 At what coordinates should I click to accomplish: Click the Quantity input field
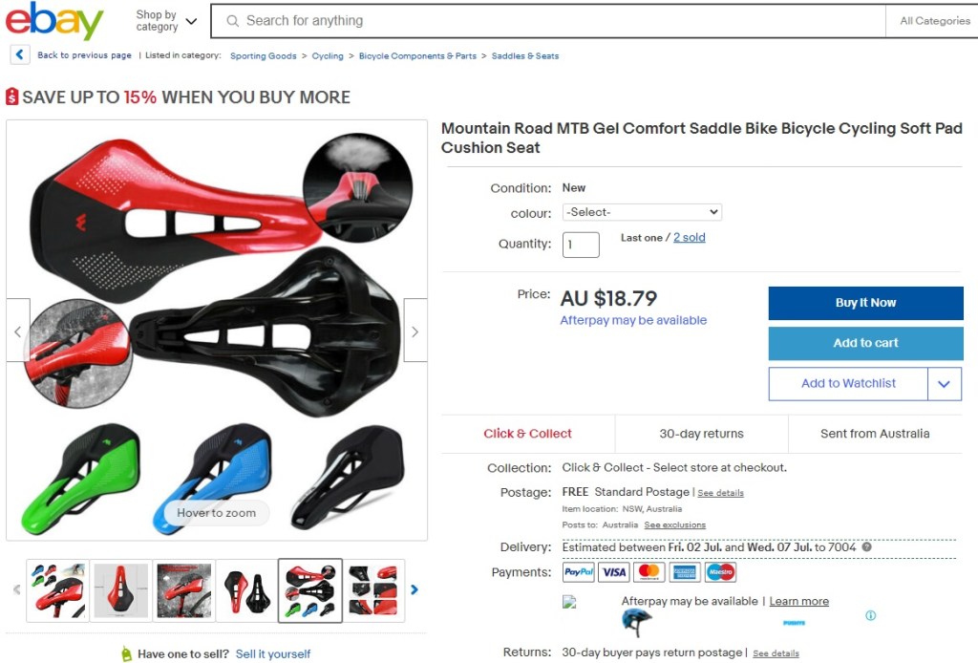[581, 245]
